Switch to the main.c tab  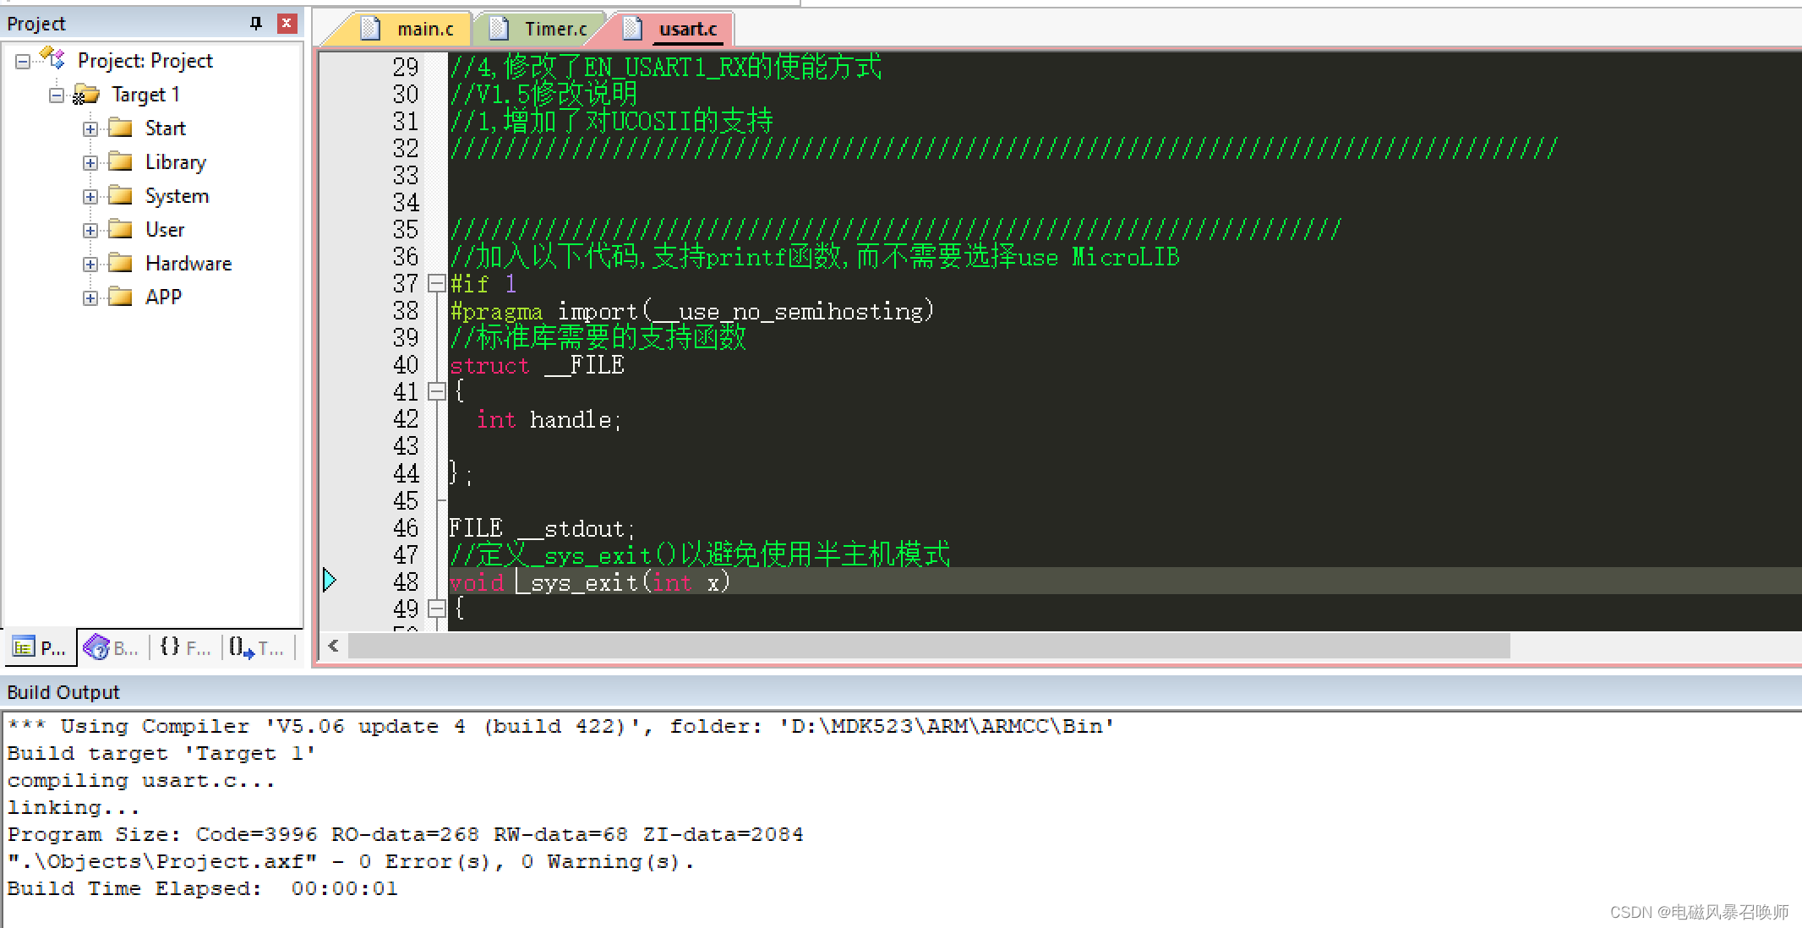click(x=424, y=29)
